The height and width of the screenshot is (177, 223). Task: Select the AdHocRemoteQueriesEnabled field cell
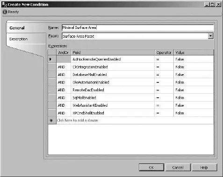pos(113,59)
